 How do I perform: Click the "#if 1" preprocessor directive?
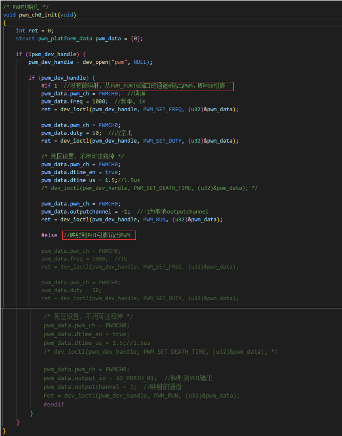pos(49,85)
